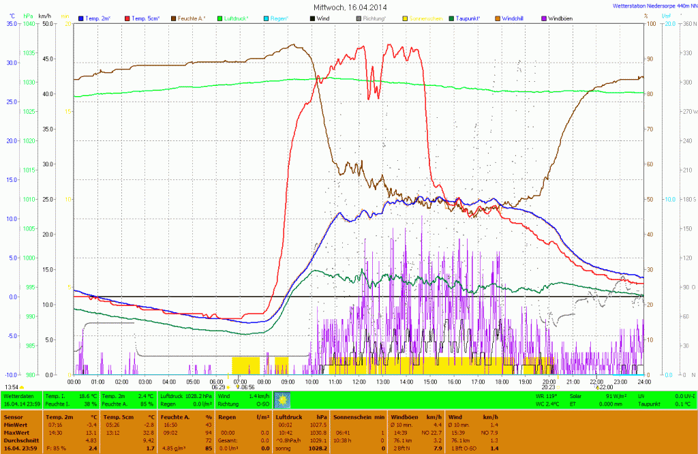Click the blue Temp. 2m legend square

(81, 17)
